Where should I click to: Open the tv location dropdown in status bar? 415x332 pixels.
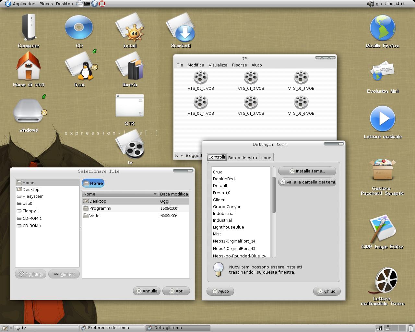(179, 156)
